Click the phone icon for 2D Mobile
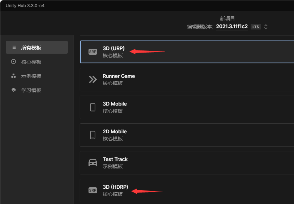 click(93, 135)
